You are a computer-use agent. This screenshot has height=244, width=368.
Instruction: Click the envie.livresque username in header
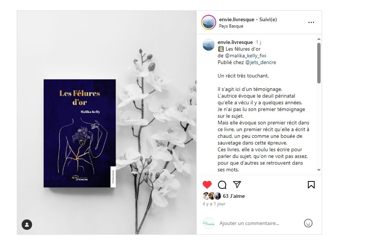coord(237,19)
